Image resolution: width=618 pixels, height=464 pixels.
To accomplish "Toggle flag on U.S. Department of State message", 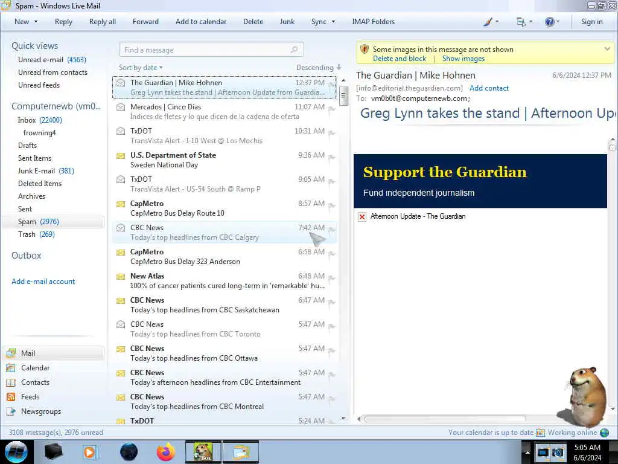I will (x=331, y=158).
